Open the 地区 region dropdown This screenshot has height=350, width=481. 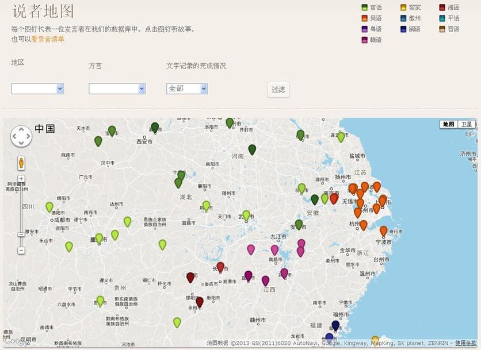coord(37,89)
